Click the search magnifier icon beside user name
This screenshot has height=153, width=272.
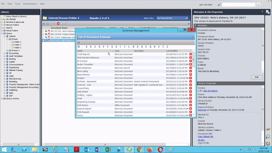click(x=219, y=5)
